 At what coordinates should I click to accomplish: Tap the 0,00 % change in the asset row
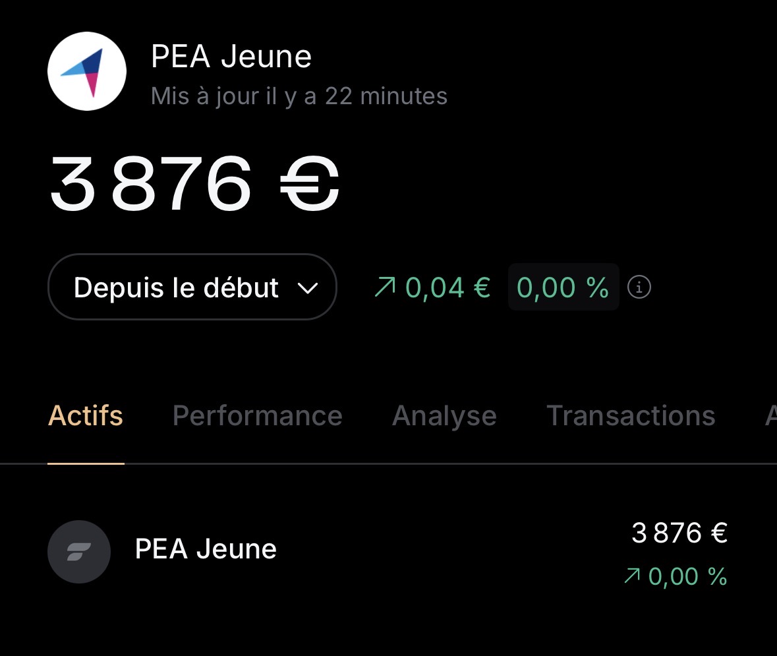pos(687,577)
